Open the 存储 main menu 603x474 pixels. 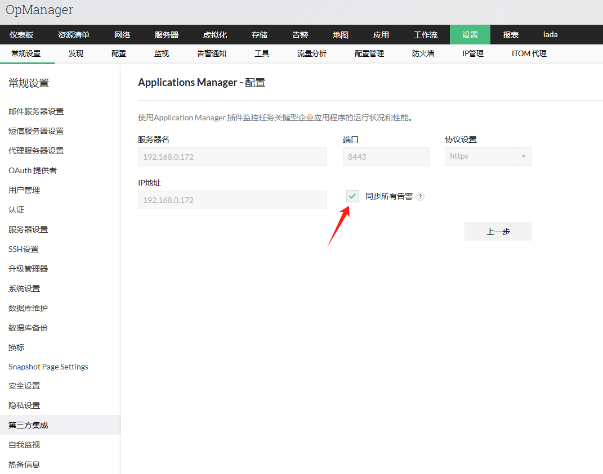tap(260, 34)
